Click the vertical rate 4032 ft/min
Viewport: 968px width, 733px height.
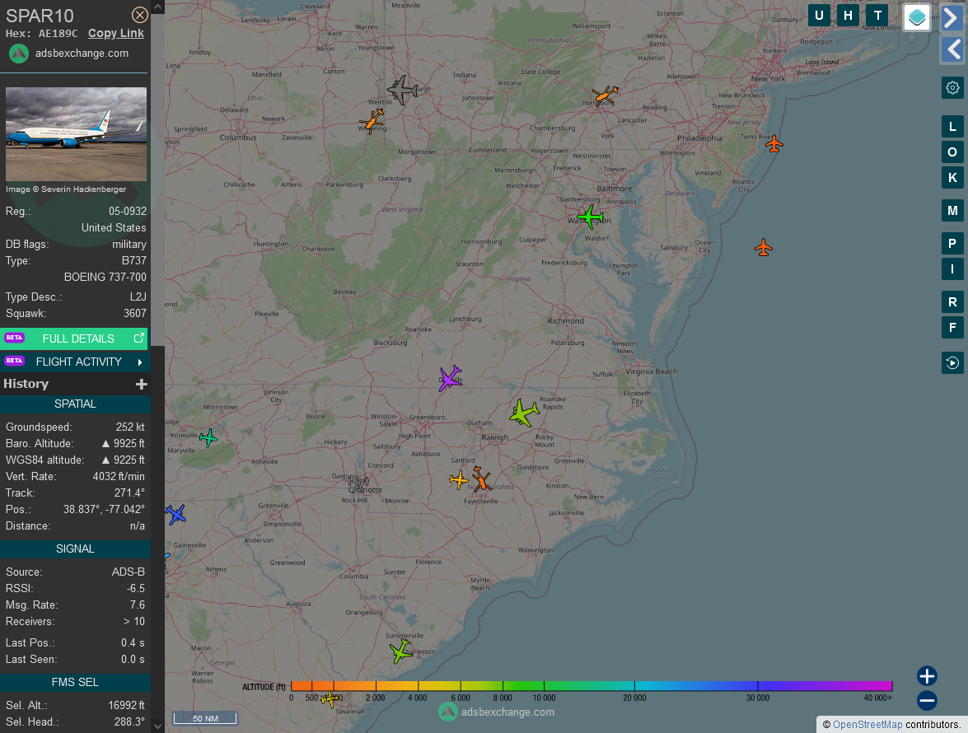(x=119, y=476)
